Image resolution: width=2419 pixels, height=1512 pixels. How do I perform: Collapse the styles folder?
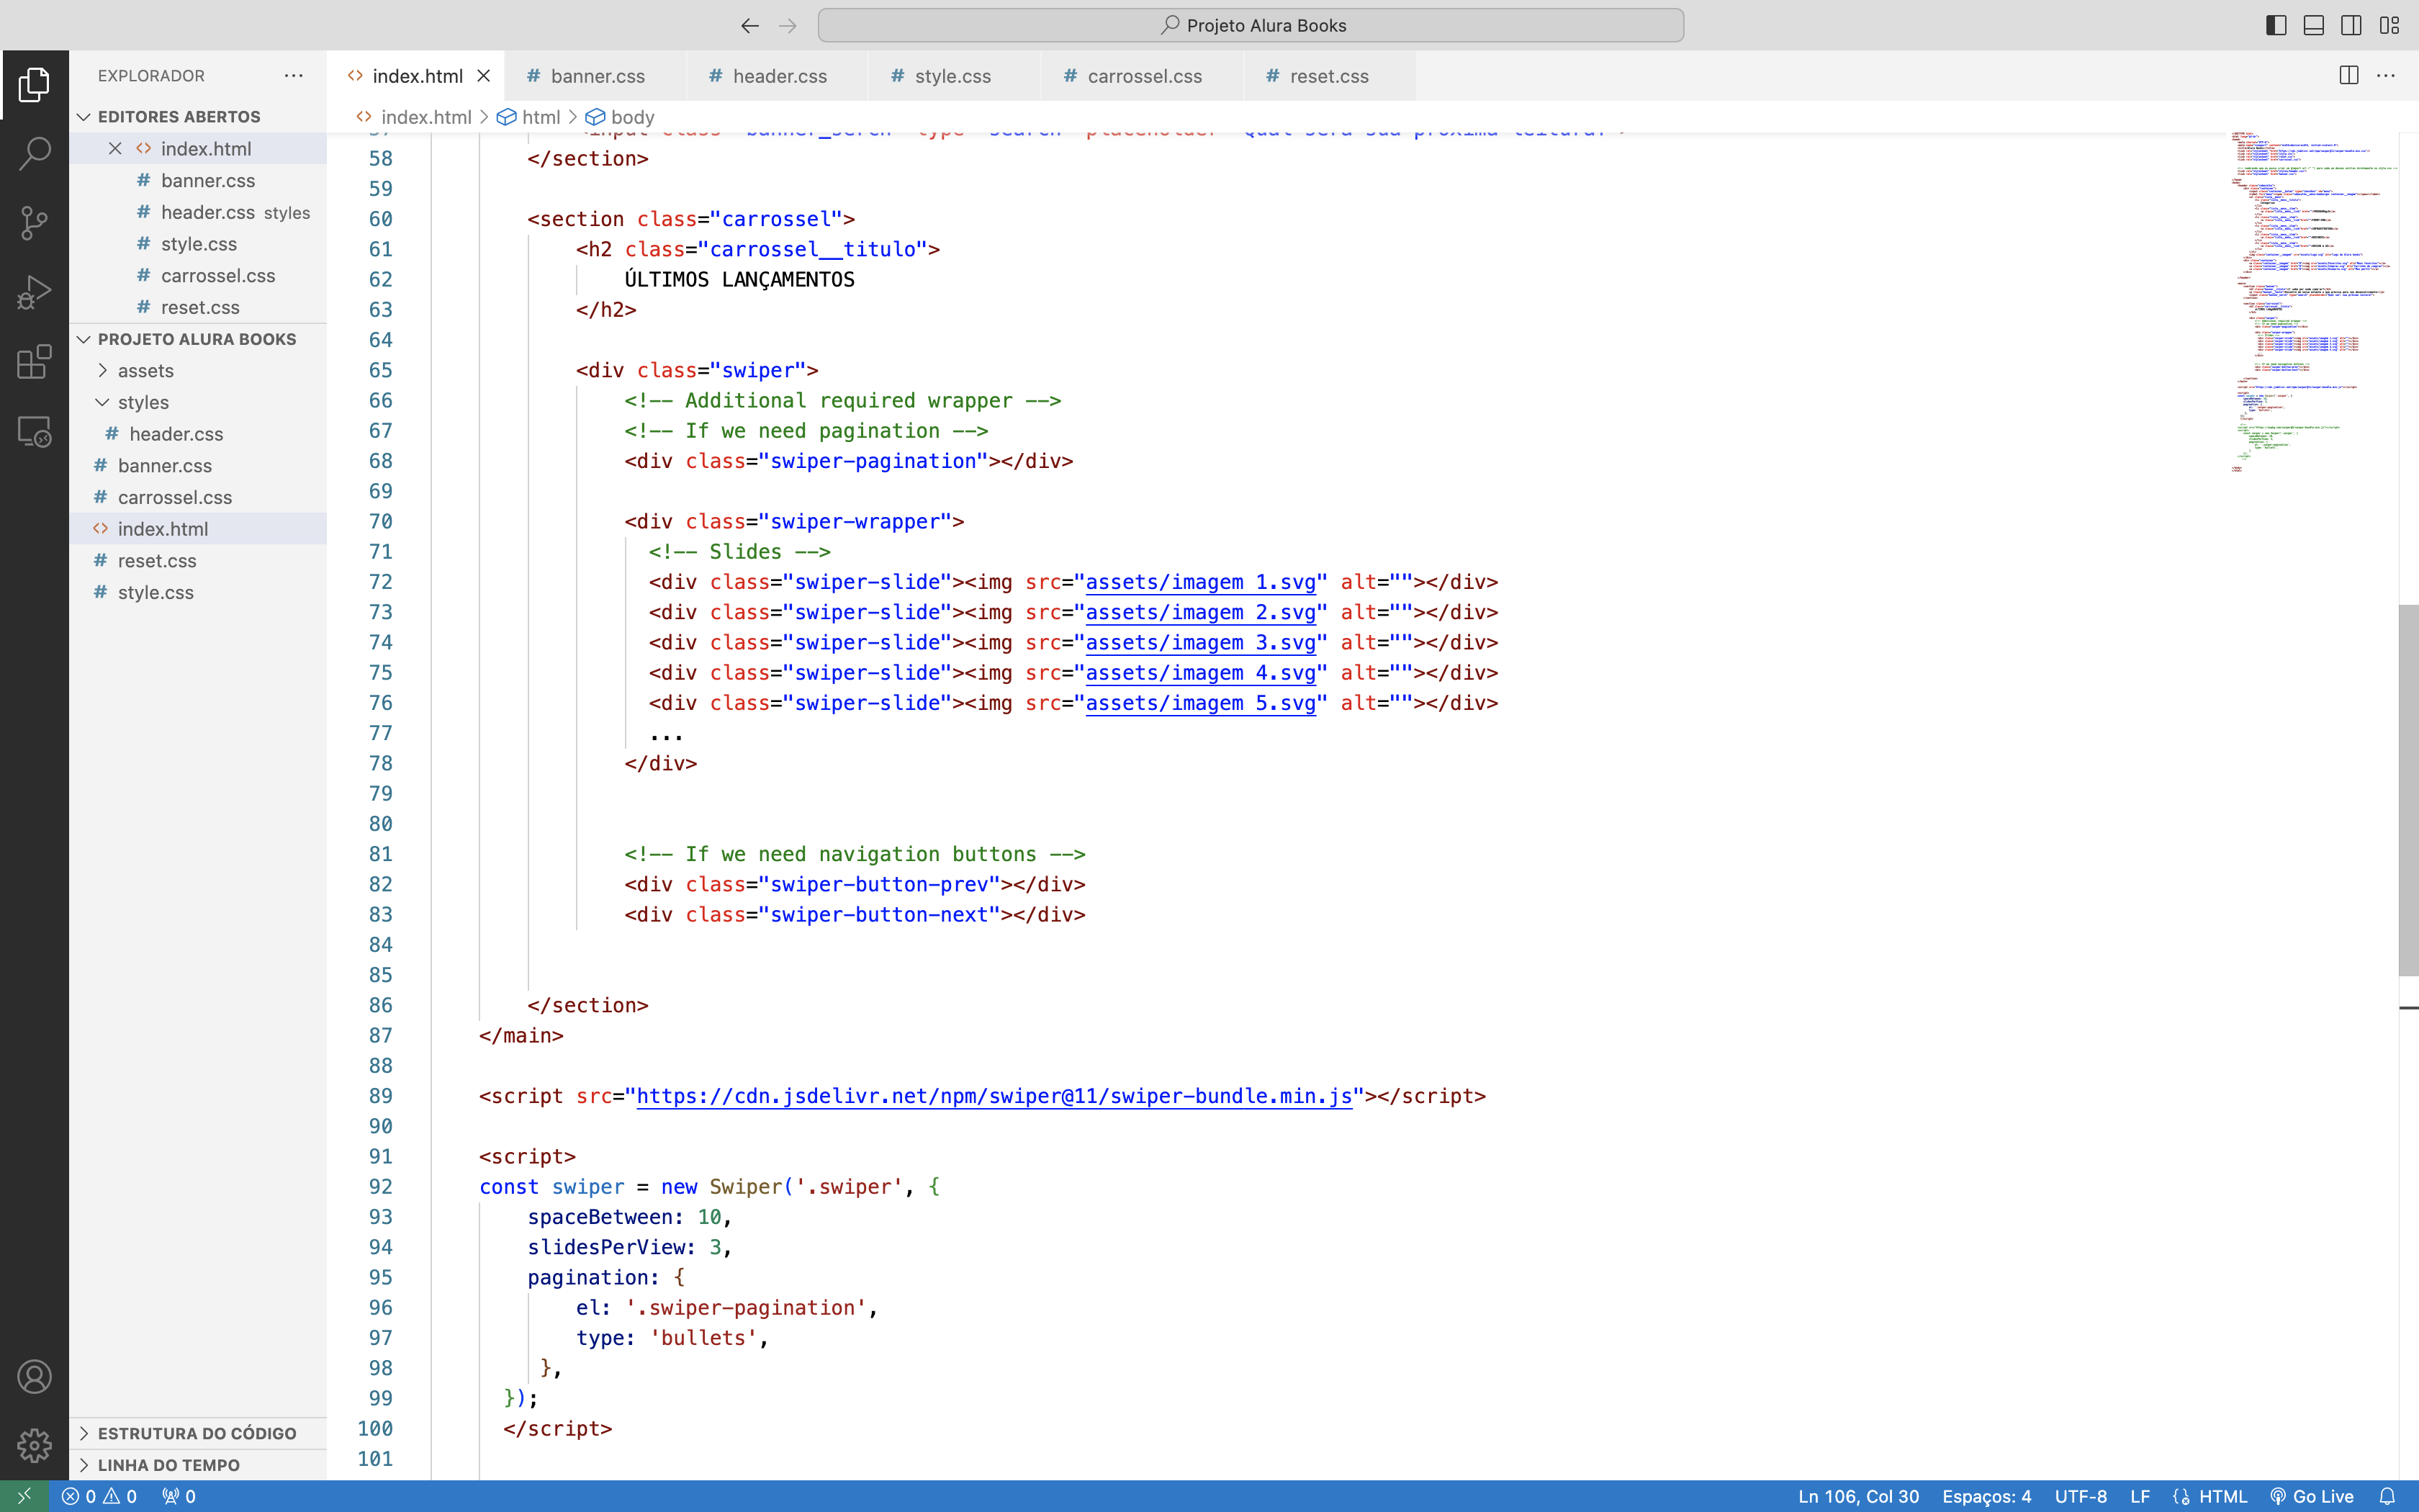(198, 402)
